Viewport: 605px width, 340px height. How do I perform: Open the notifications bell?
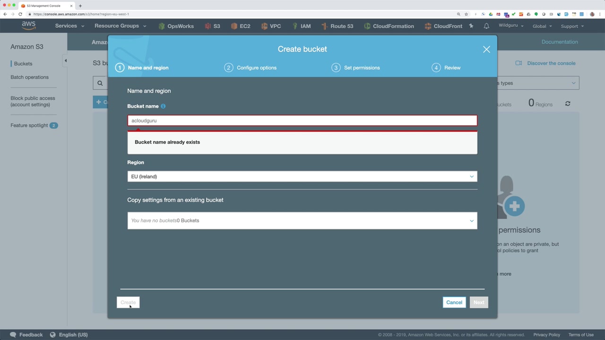coord(486,26)
